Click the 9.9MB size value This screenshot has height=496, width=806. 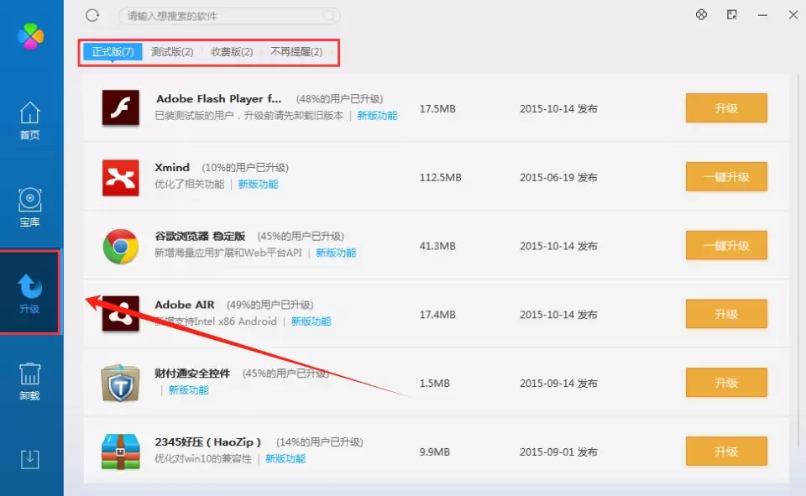coord(435,452)
